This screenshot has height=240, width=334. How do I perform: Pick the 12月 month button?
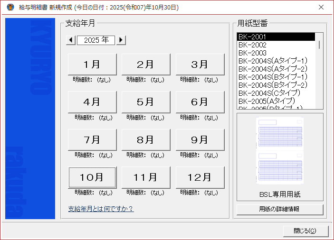pos(200,177)
